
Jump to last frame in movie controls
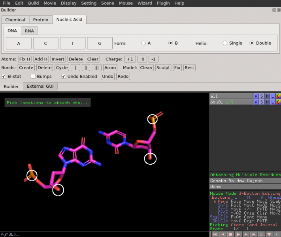click(254, 234)
